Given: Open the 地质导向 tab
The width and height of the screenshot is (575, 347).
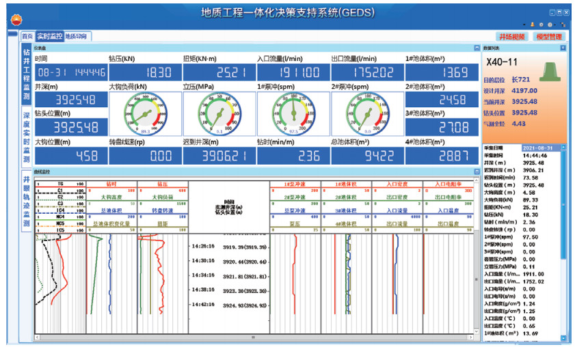Looking at the screenshot, I should pyautogui.click(x=77, y=36).
